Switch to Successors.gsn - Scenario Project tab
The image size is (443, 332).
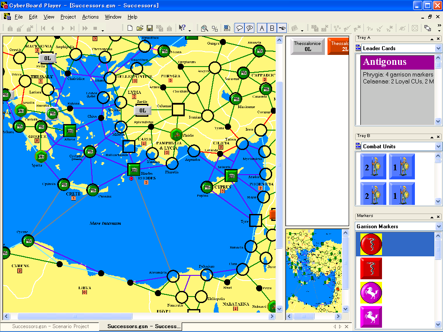point(50,326)
